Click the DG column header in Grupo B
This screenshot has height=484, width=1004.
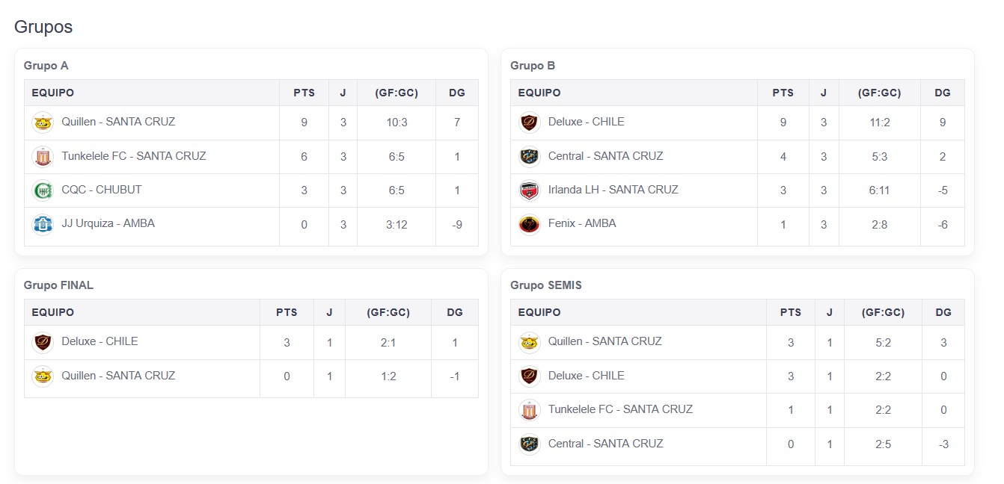click(943, 93)
